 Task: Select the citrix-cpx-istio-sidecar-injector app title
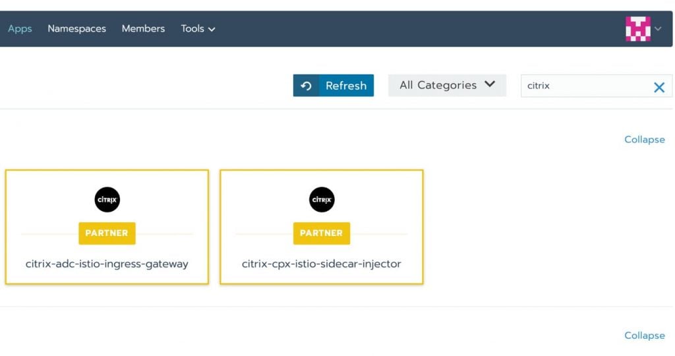322,264
